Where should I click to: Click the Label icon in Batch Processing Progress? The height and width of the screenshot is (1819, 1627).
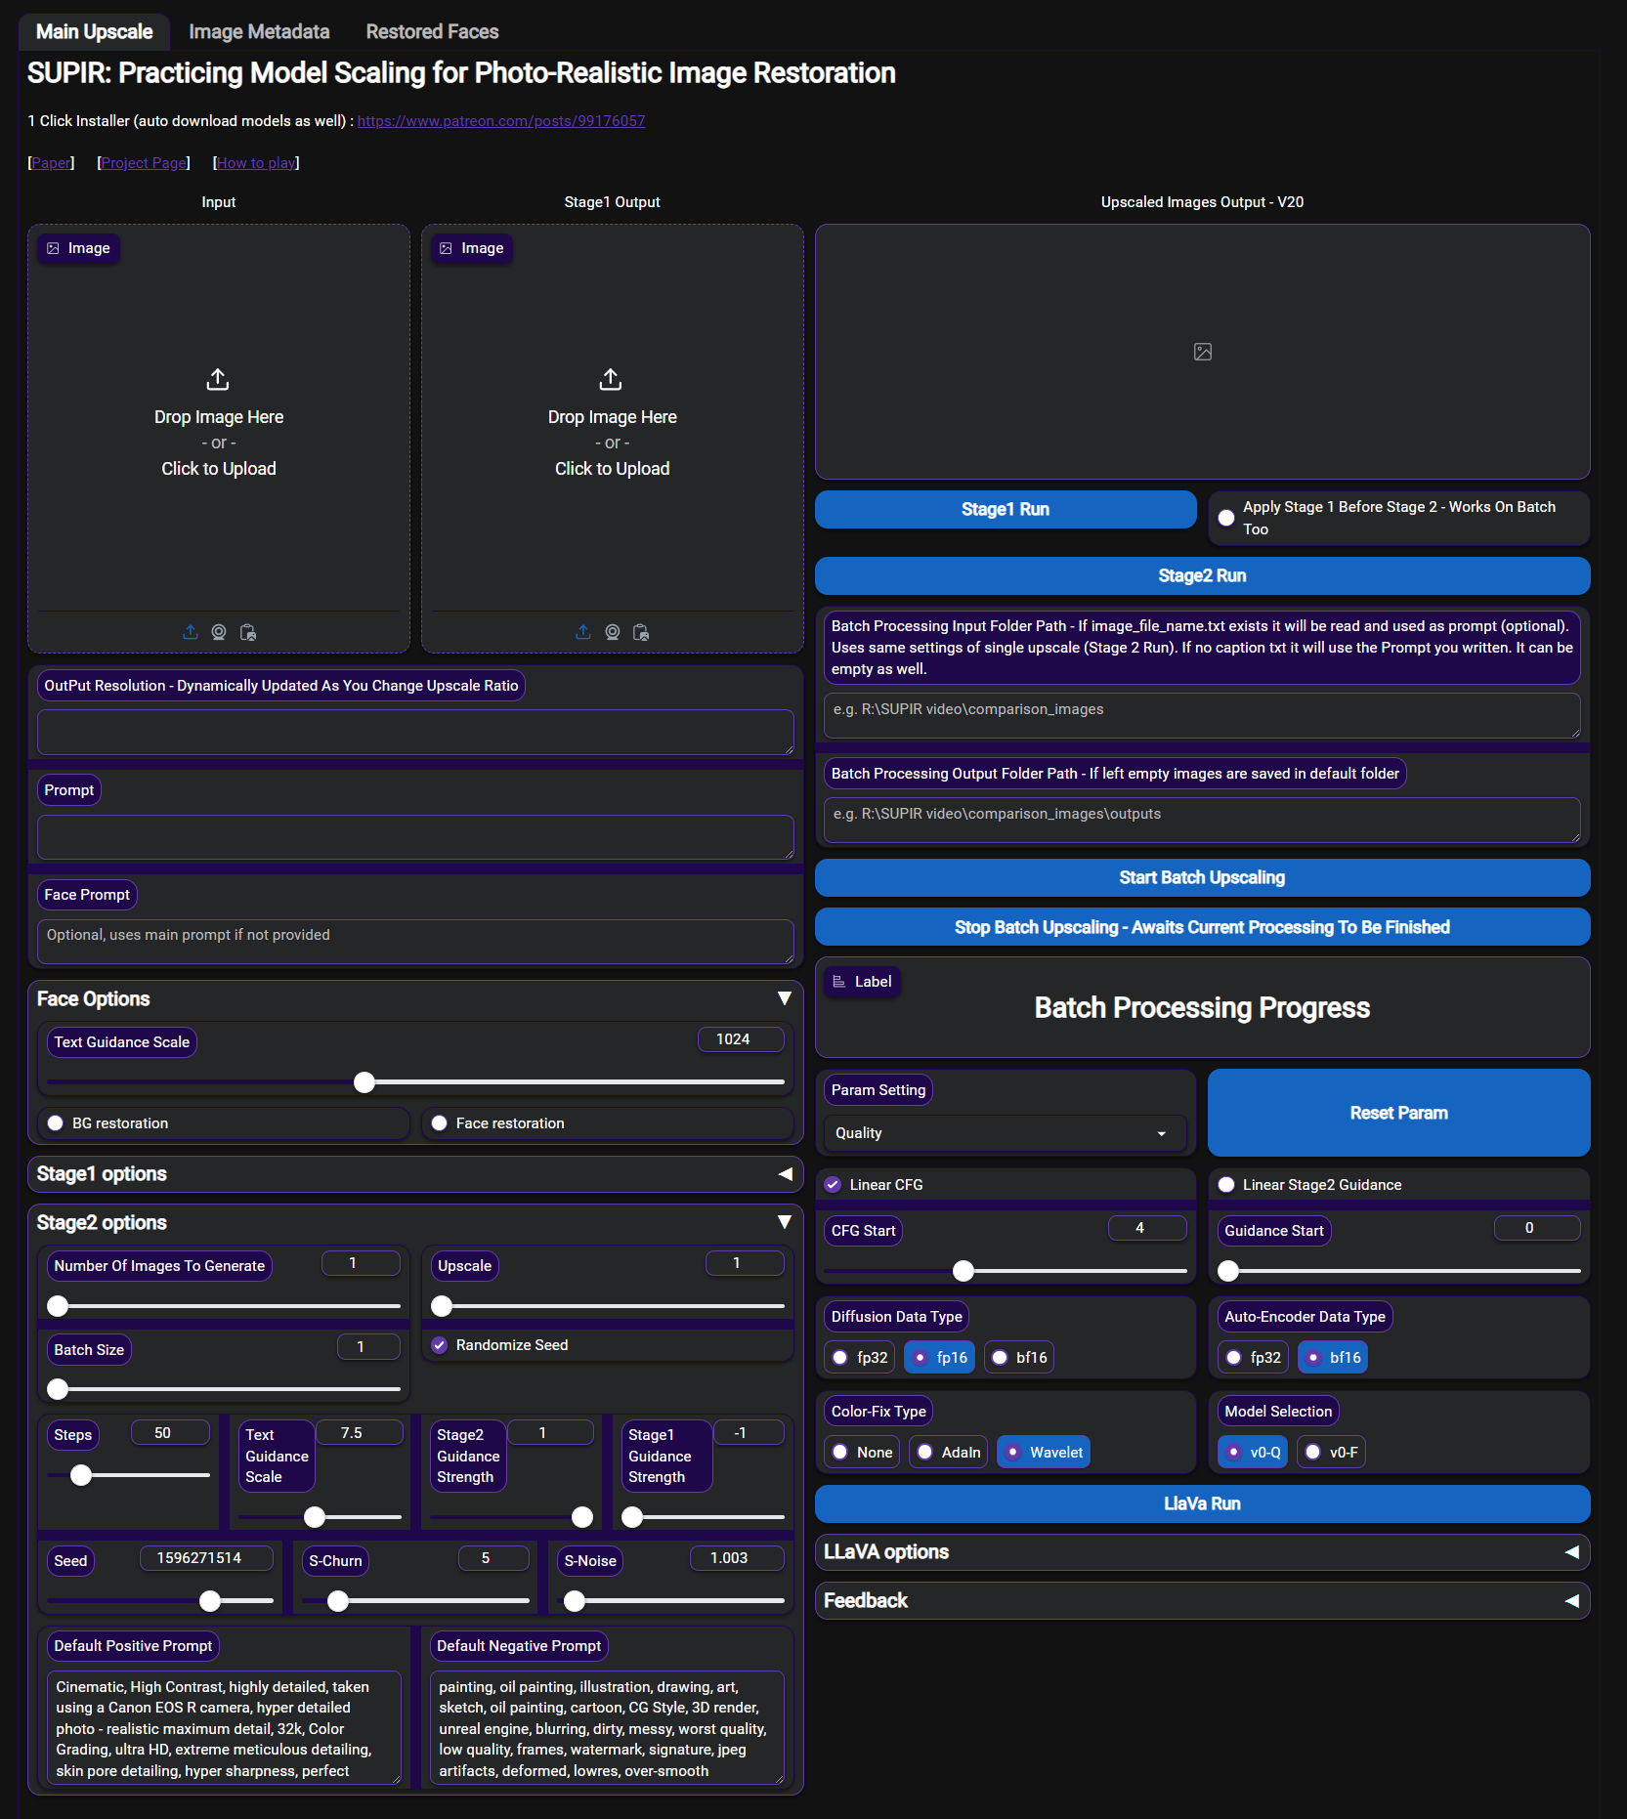(x=839, y=982)
